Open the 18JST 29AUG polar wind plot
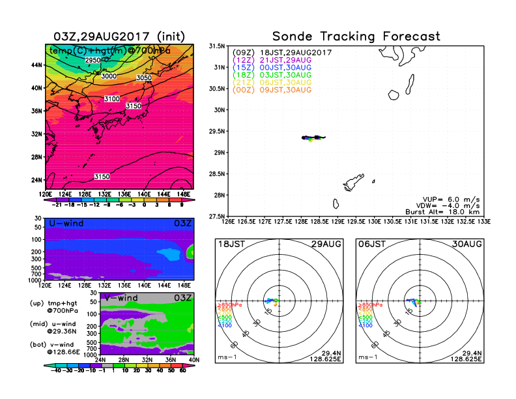Screen dimensions: 516x399 [x=279, y=300]
